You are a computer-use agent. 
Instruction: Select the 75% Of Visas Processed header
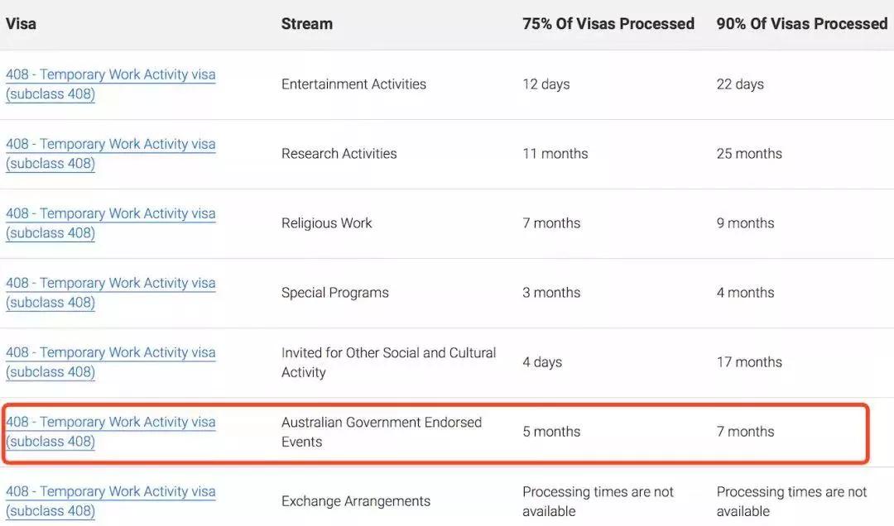coord(608,23)
